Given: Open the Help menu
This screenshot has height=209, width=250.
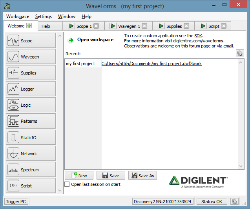Looking at the screenshot, I should click(86, 16).
